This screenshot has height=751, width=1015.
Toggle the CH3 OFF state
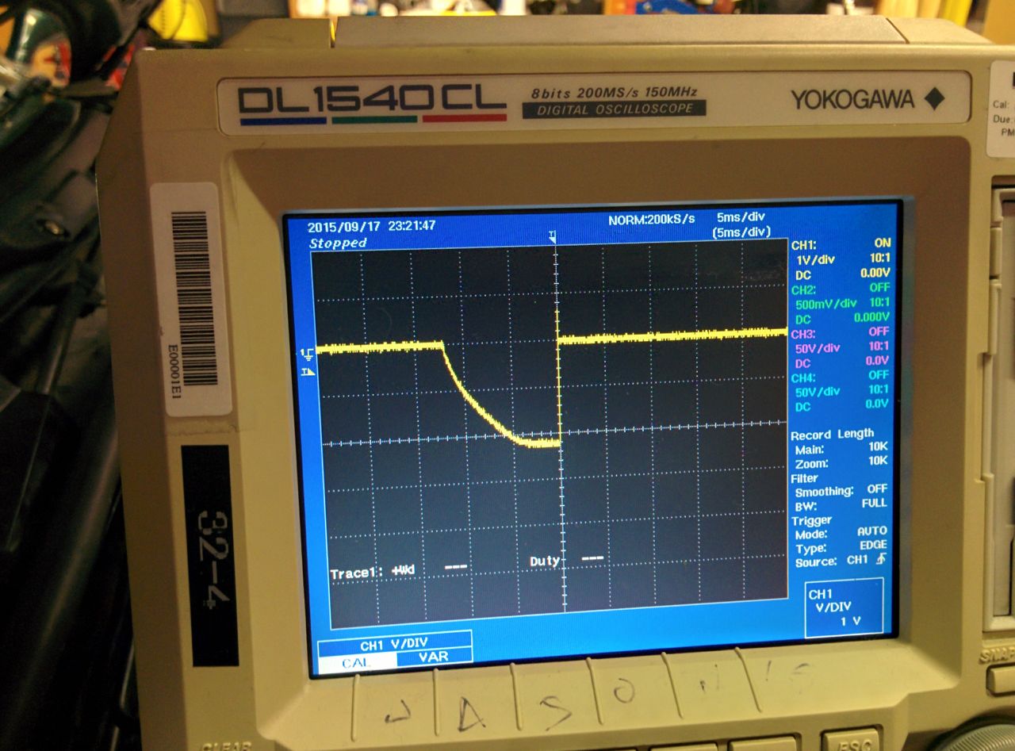tap(879, 331)
